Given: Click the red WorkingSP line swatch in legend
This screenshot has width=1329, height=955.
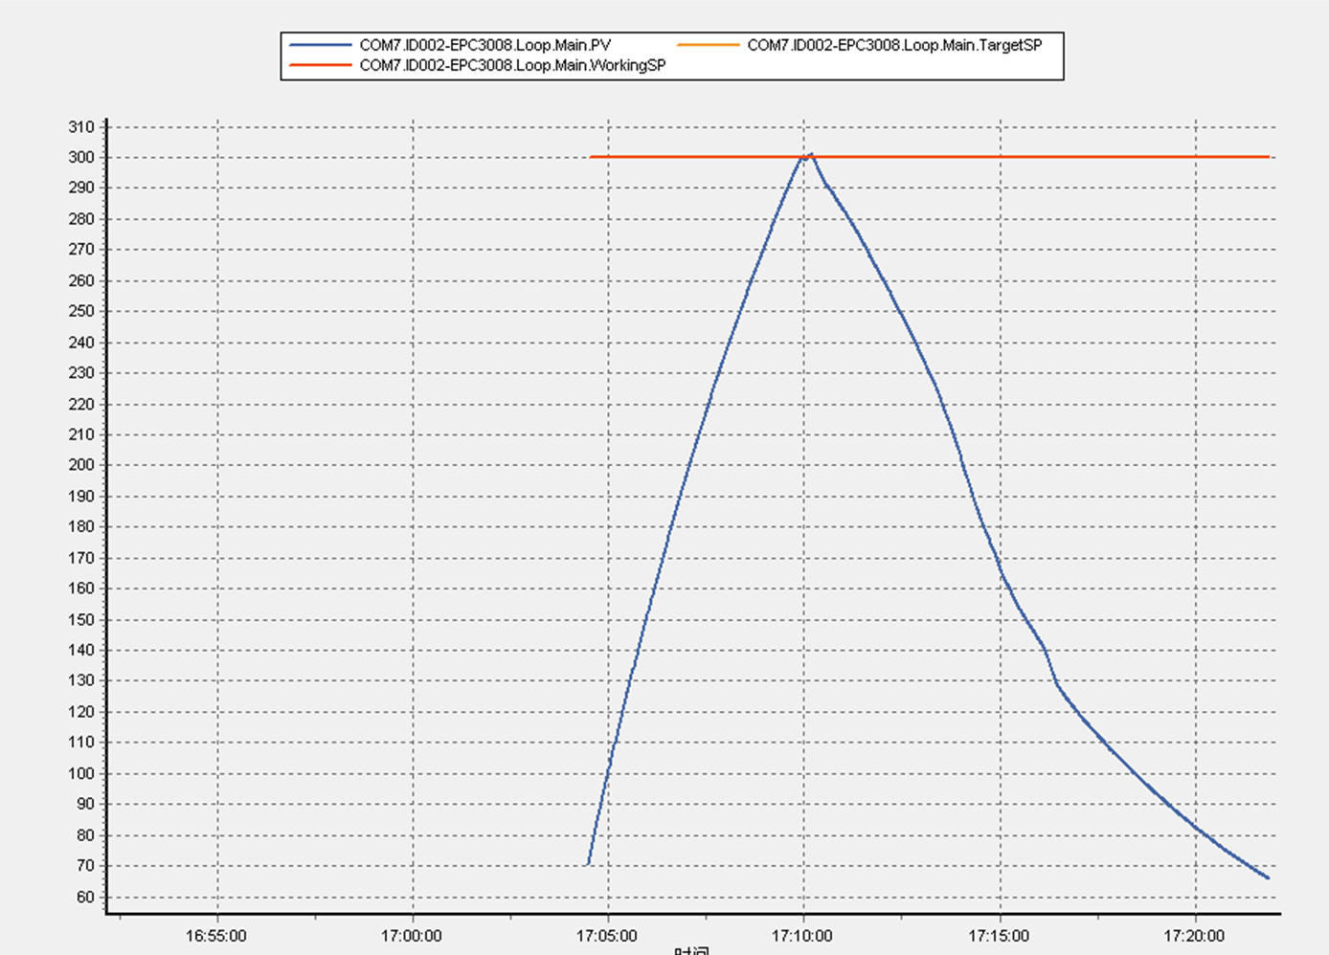Looking at the screenshot, I should pos(321,65).
